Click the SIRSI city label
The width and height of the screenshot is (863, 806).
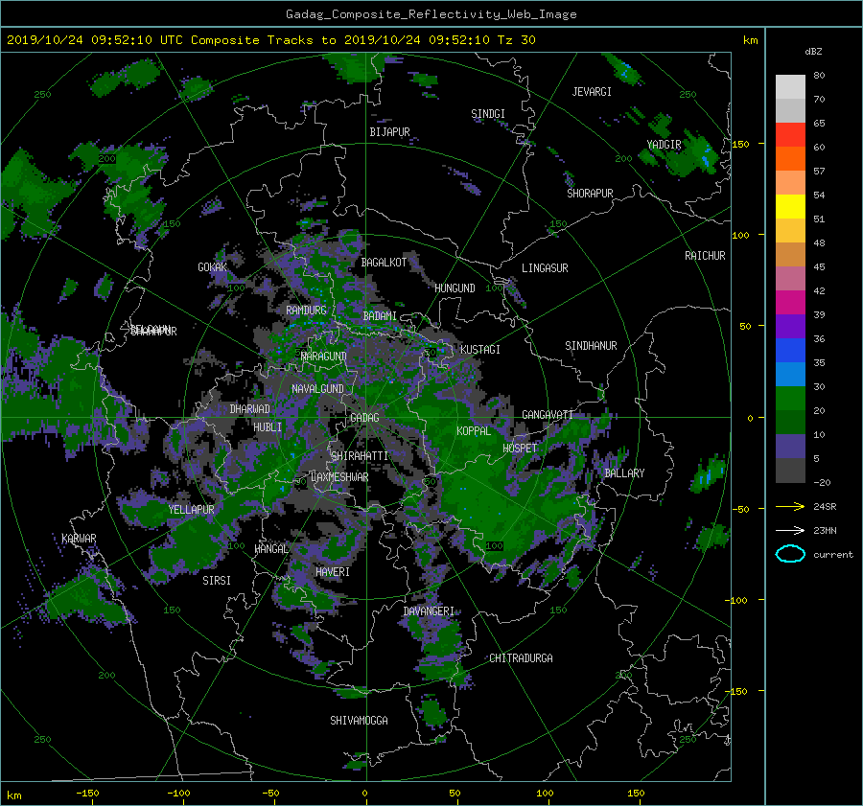tap(217, 581)
